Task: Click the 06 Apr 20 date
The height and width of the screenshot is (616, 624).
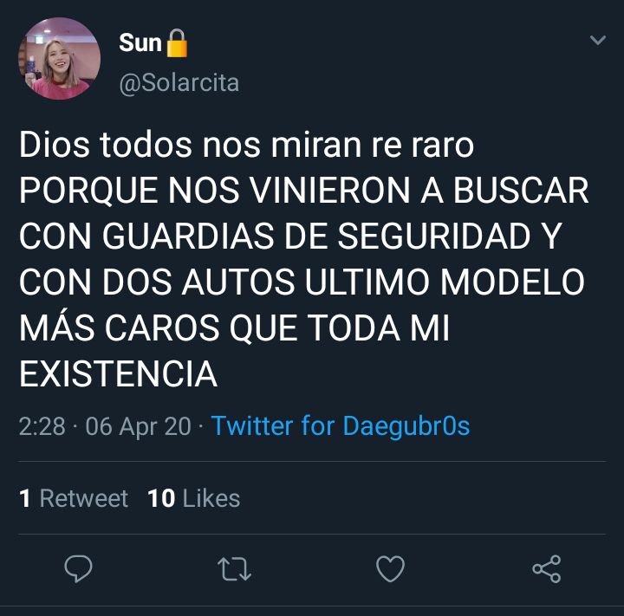Action: pos(138,426)
